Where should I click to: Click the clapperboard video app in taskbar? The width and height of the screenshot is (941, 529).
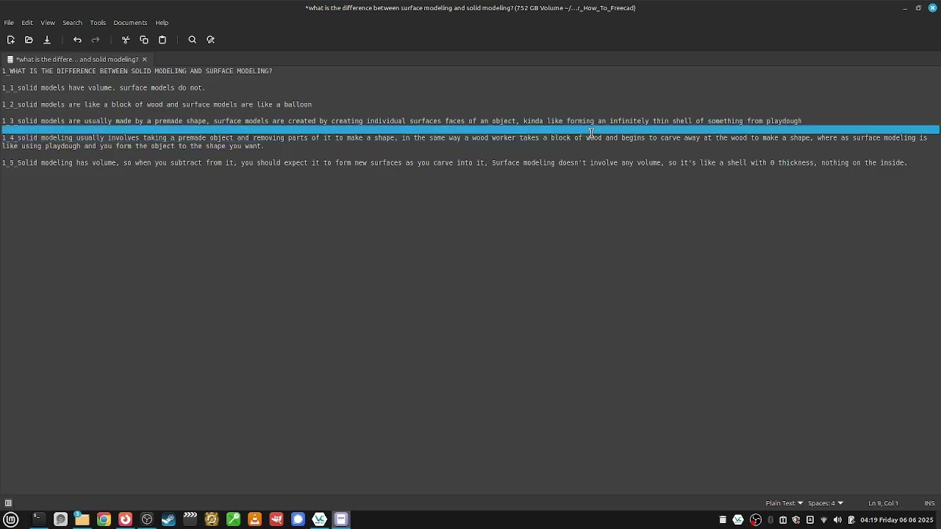(190, 519)
